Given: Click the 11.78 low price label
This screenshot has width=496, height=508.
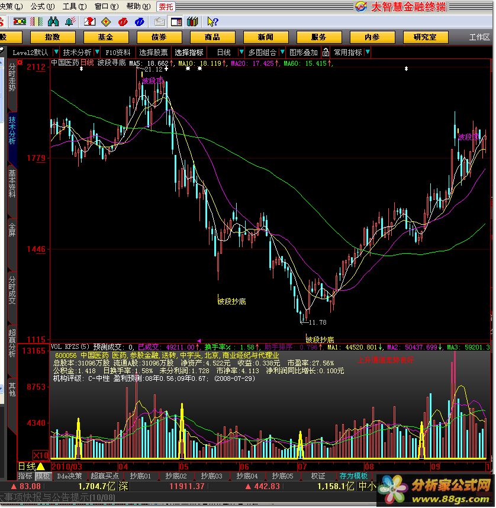Looking at the screenshot, I should (317, 322).
